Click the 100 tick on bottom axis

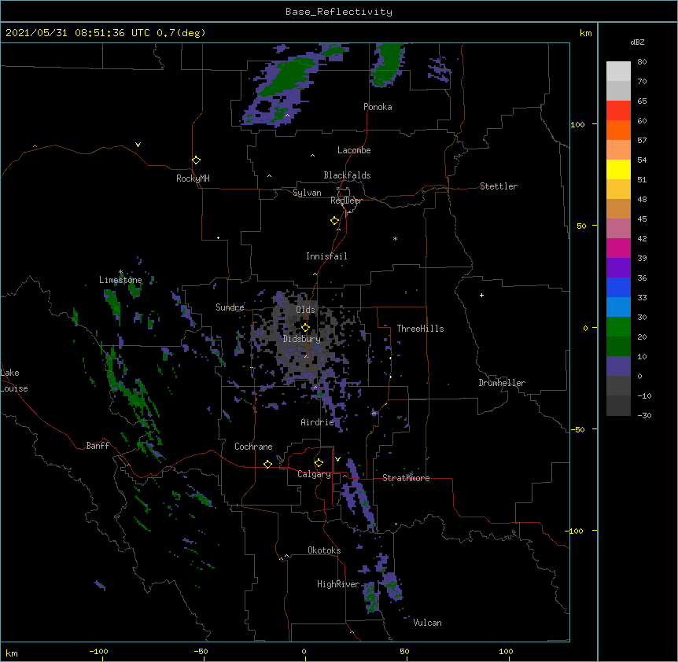(x=506, y=651)
